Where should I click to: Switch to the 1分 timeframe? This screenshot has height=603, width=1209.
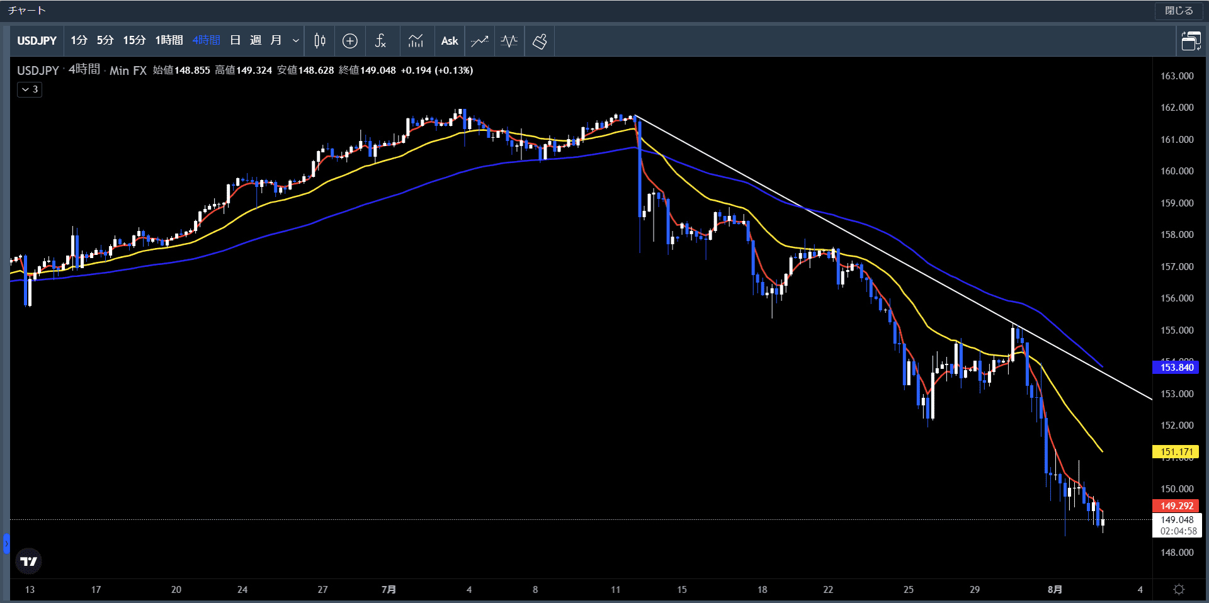coord(79,40)
